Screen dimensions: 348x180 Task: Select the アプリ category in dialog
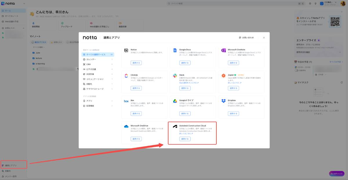click(98, 101)
